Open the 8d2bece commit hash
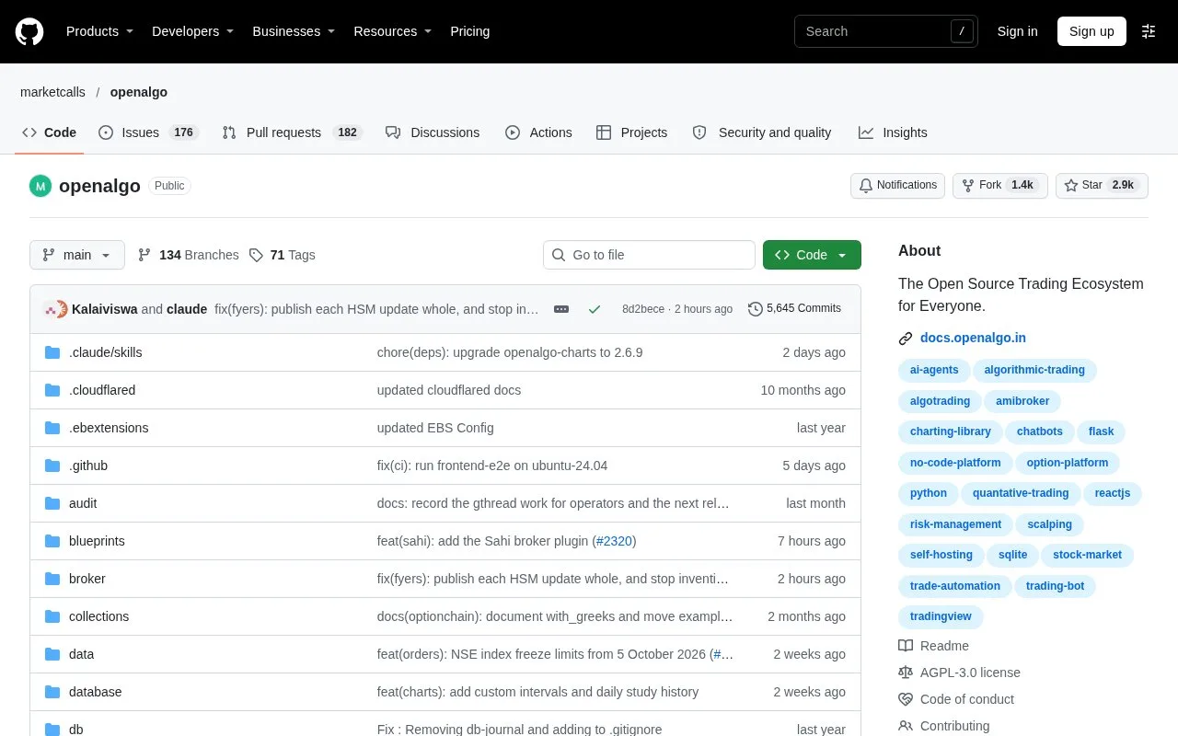1178x736 pixels. click(643, 309)
